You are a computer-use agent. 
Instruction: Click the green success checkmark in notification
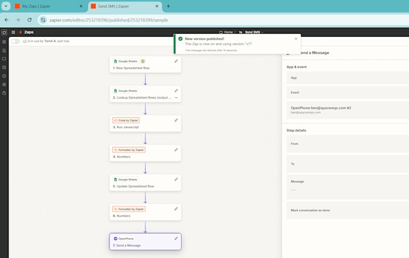click(x=180, y=38)
